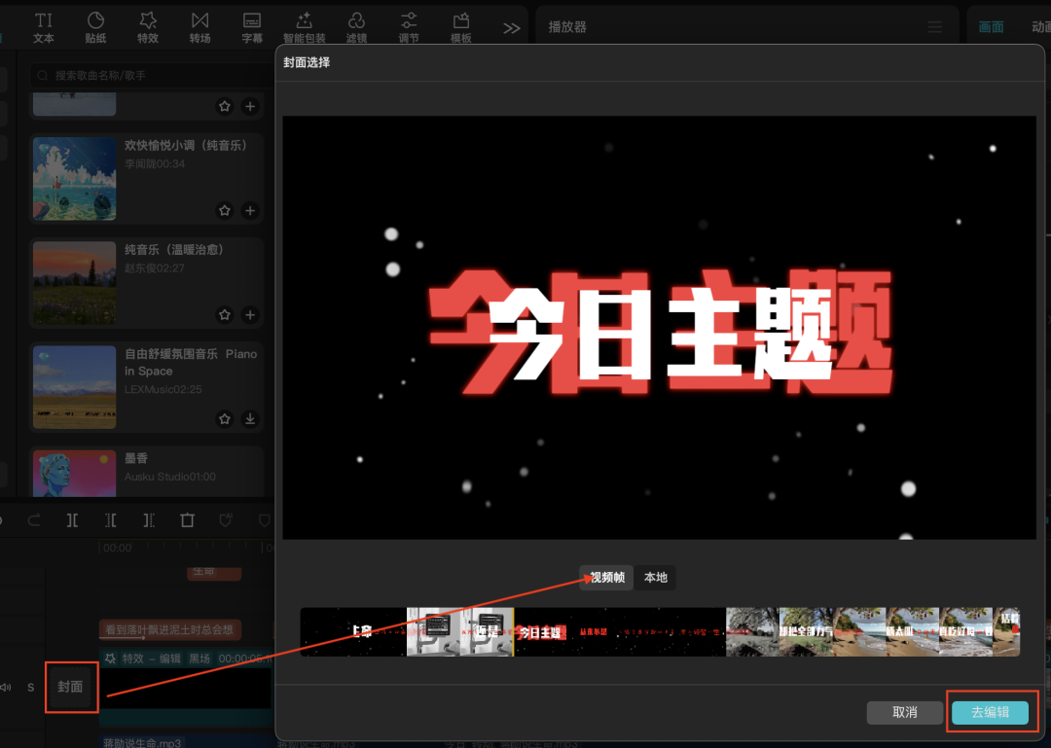The height and width of the screenshot is (748, 1051).
Task: Open the 特效 effects panel
Action: [148, 26]
